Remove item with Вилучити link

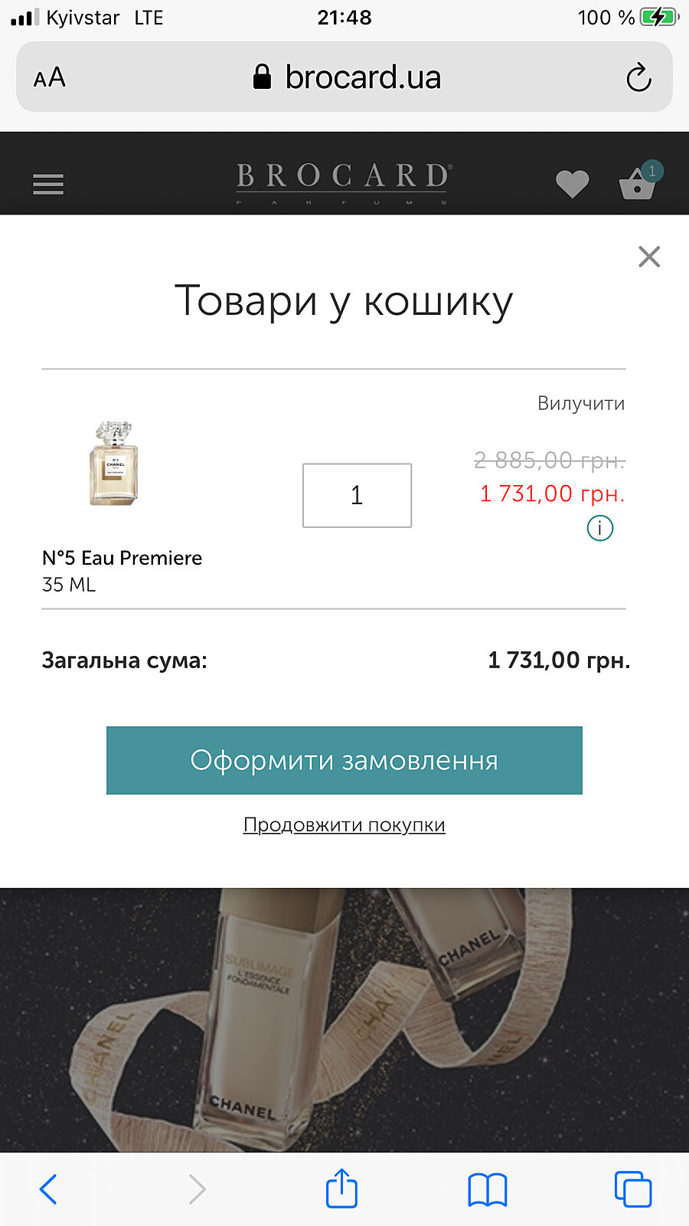(580, 404)
